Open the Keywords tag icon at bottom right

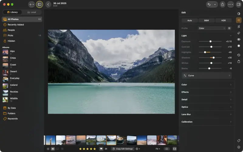[x=239, y=140]
